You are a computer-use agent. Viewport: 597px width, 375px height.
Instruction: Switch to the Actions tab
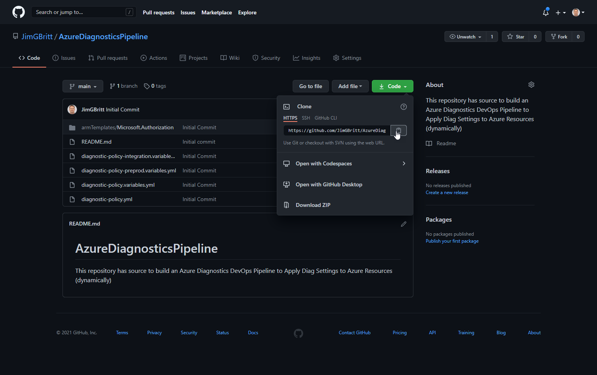[x=154, y=58]
